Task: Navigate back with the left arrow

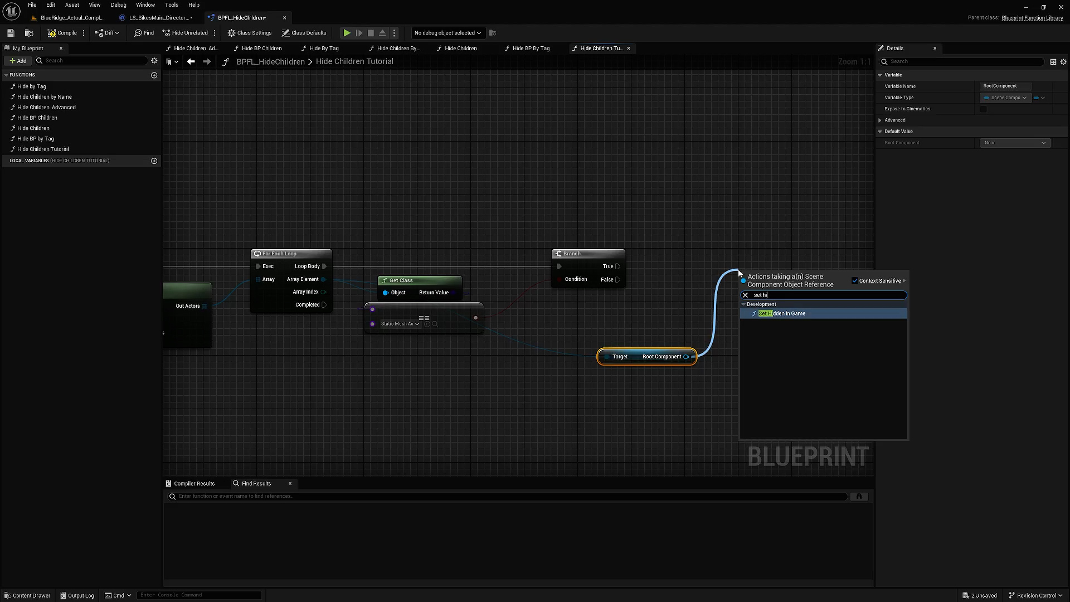Action: click(x=191, y=61)
